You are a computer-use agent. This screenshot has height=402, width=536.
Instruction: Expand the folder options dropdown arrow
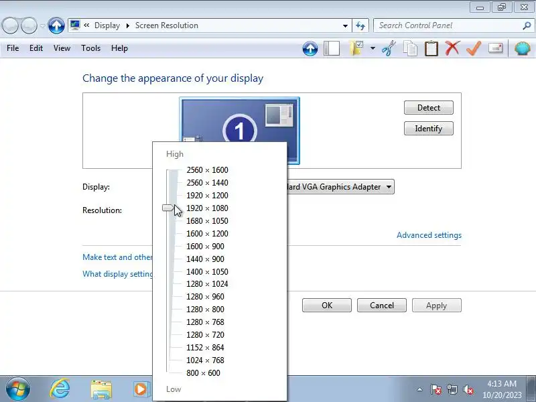coord(373,48)
